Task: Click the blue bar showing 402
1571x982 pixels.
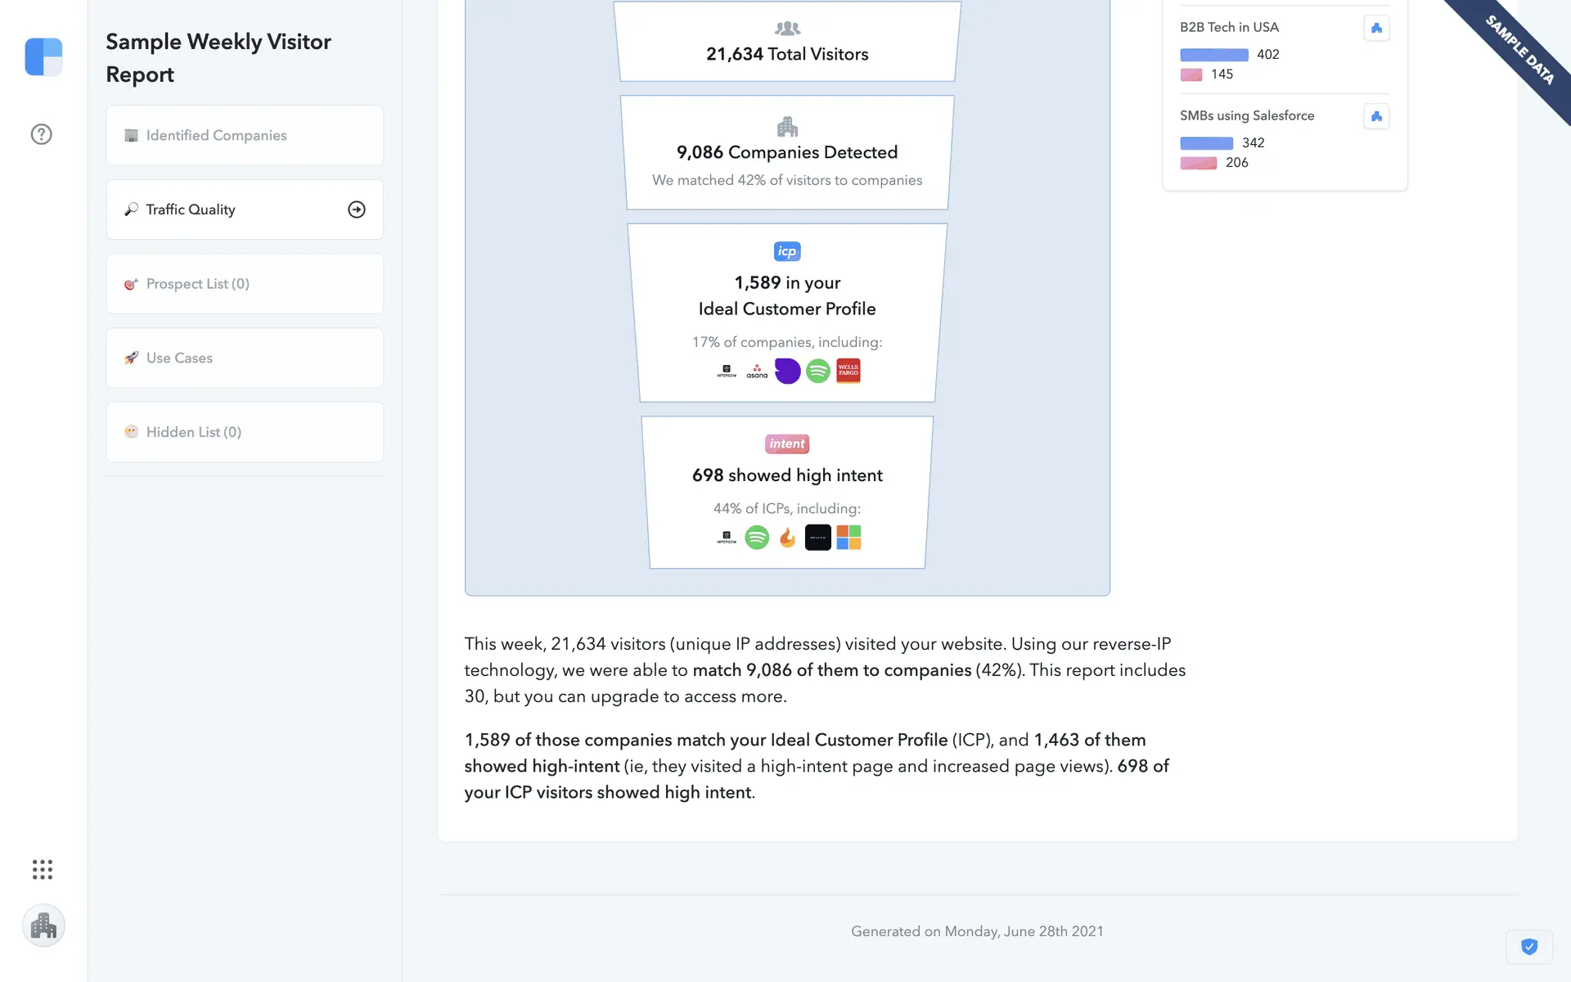Action: [x=1214, y=55]
